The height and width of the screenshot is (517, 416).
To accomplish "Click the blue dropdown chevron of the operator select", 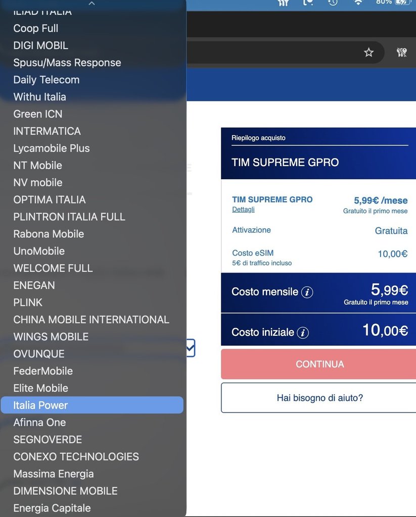I will point(190,348).
